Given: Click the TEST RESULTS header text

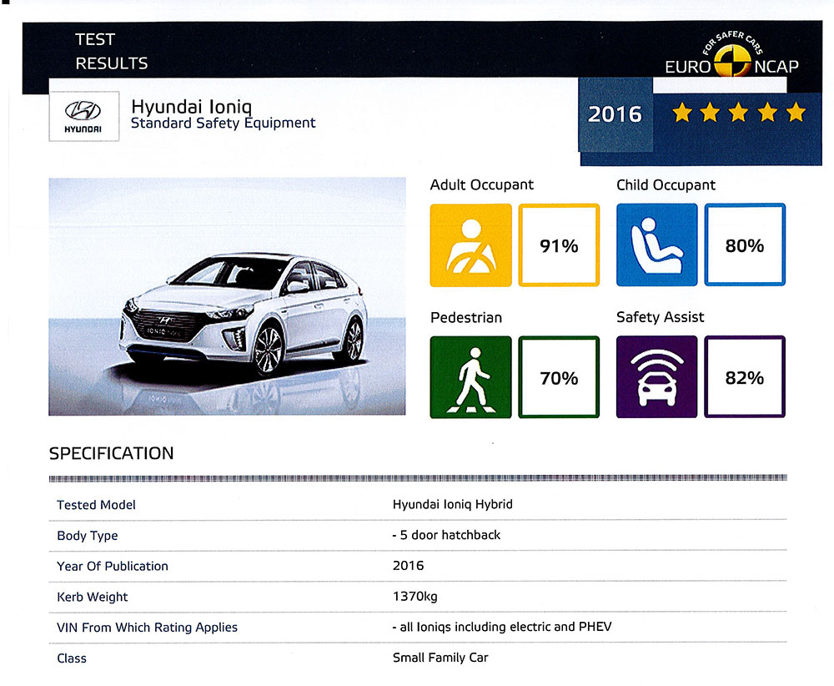Looking at the screenshot, I should pos(111,52).
